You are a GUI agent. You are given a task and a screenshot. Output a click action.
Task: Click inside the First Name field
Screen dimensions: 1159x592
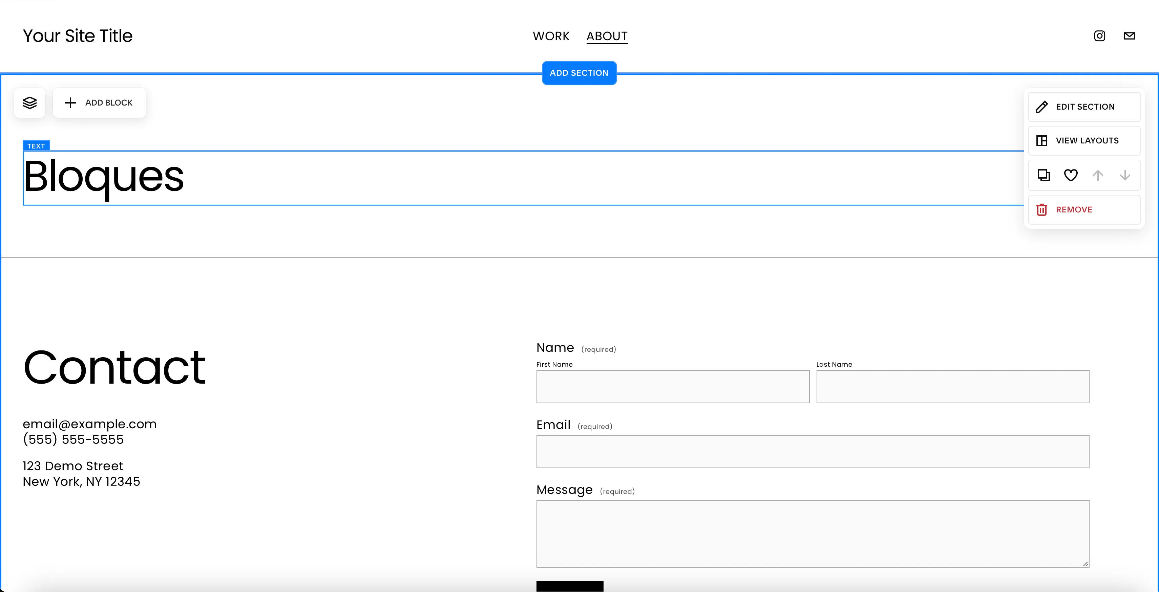[x=672, y=387]
